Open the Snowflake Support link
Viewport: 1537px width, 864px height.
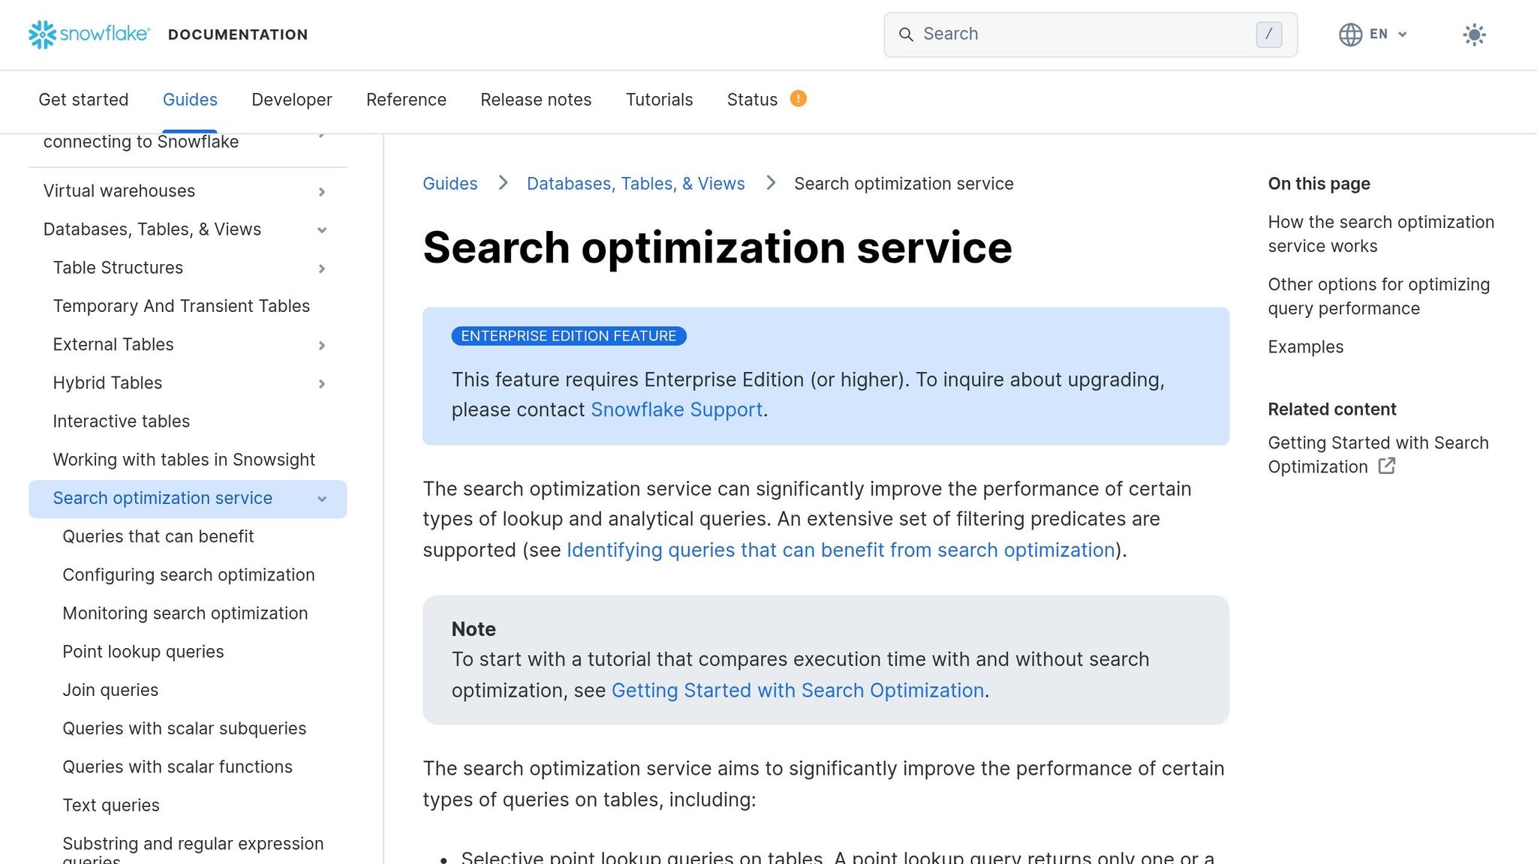(675, 409)
